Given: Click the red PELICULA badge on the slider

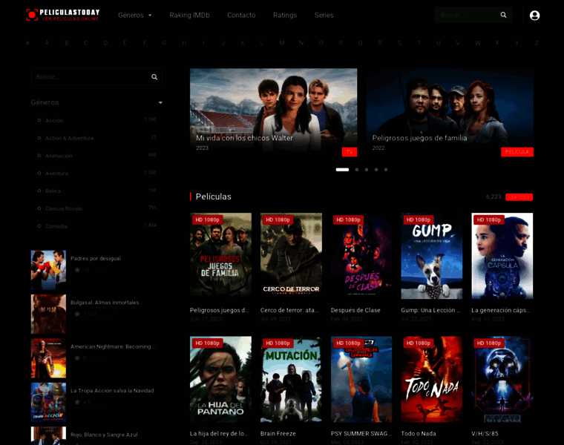Looking at the screenshot, I should [517, 152].
